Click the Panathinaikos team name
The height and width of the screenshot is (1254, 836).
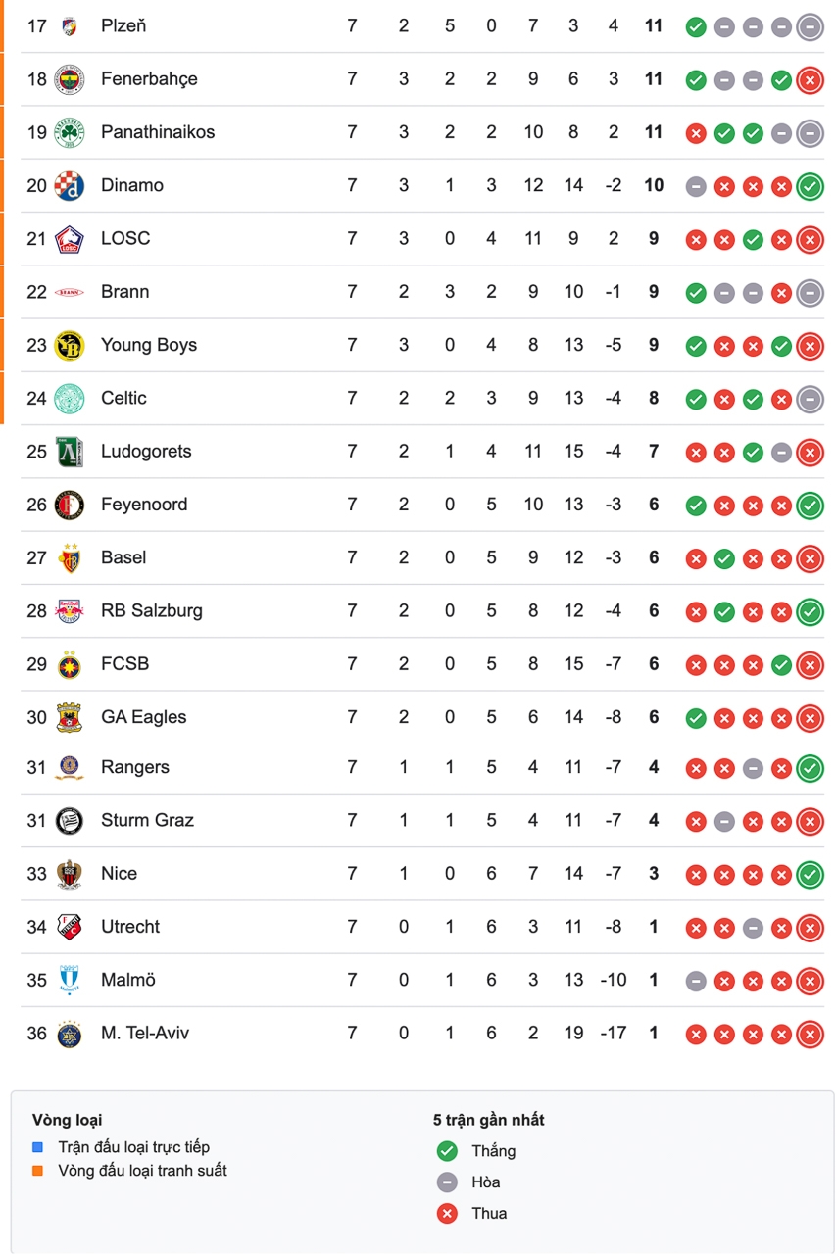(x=158, y=132)
